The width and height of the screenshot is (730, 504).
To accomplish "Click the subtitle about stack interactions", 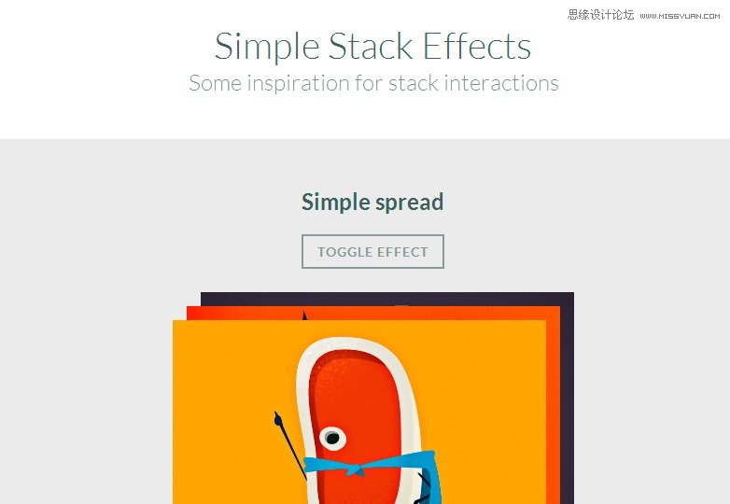I will (x=373, y=83).
